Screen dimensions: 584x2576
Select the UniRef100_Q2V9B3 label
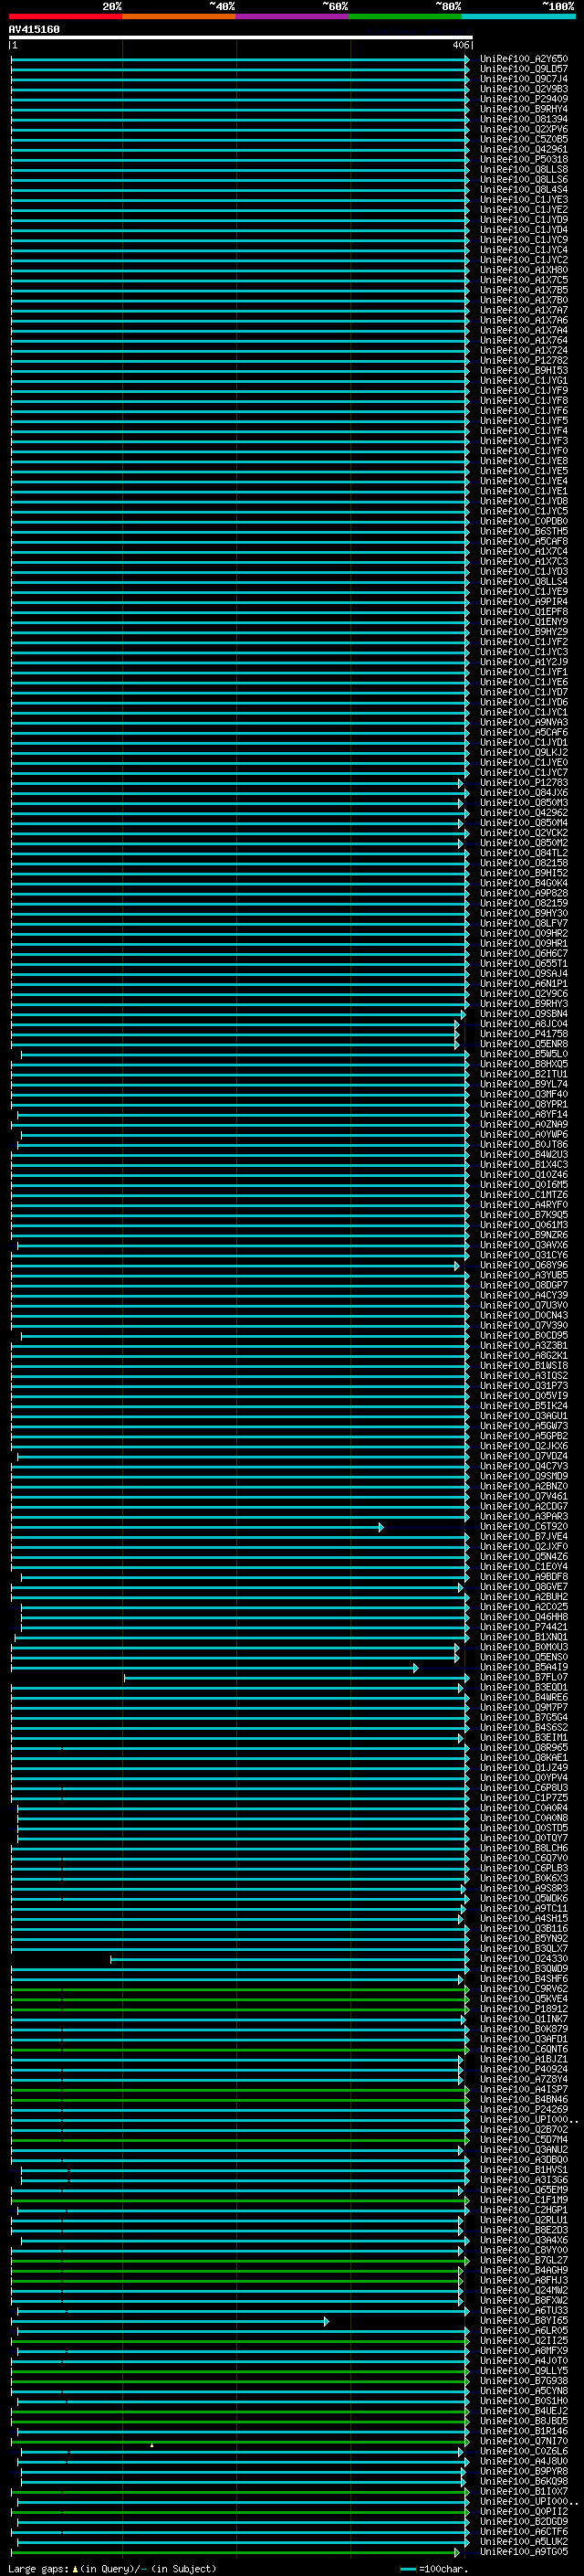click(x=524, y=89)
